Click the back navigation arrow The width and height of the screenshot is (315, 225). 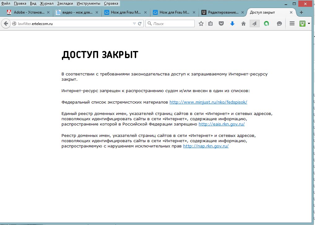tap(6, 24)
